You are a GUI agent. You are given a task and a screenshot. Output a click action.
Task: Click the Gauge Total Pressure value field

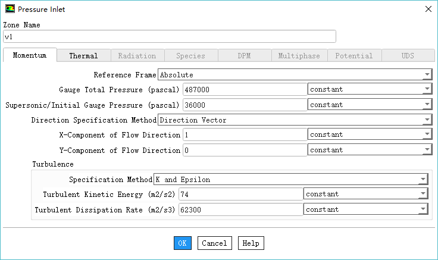tap(244, 90)
